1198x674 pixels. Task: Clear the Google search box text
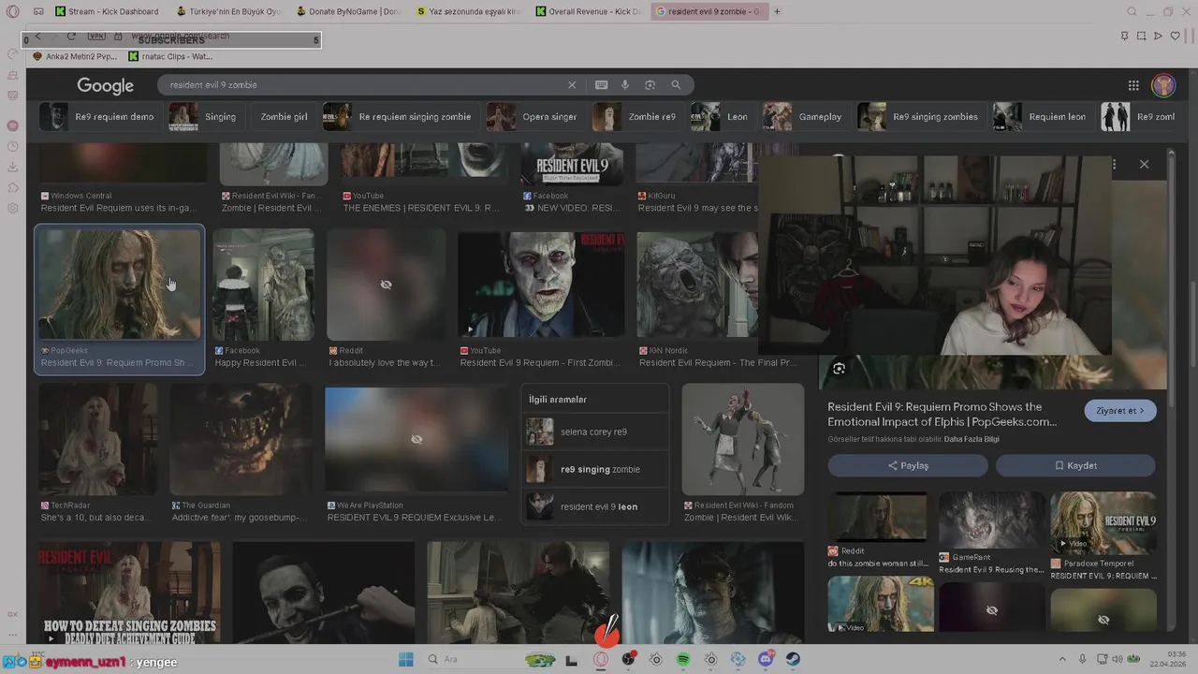click(x=572, y=85)
